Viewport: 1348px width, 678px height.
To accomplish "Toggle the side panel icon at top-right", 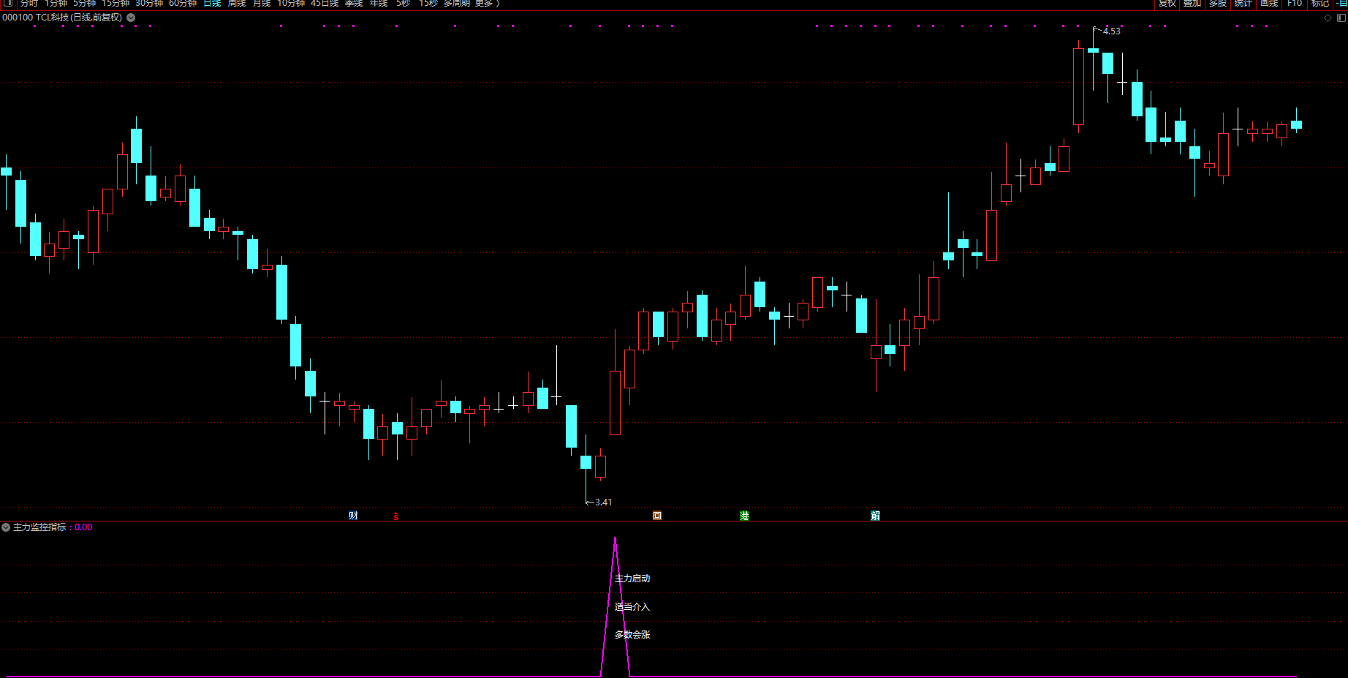I will [1341, 18].
